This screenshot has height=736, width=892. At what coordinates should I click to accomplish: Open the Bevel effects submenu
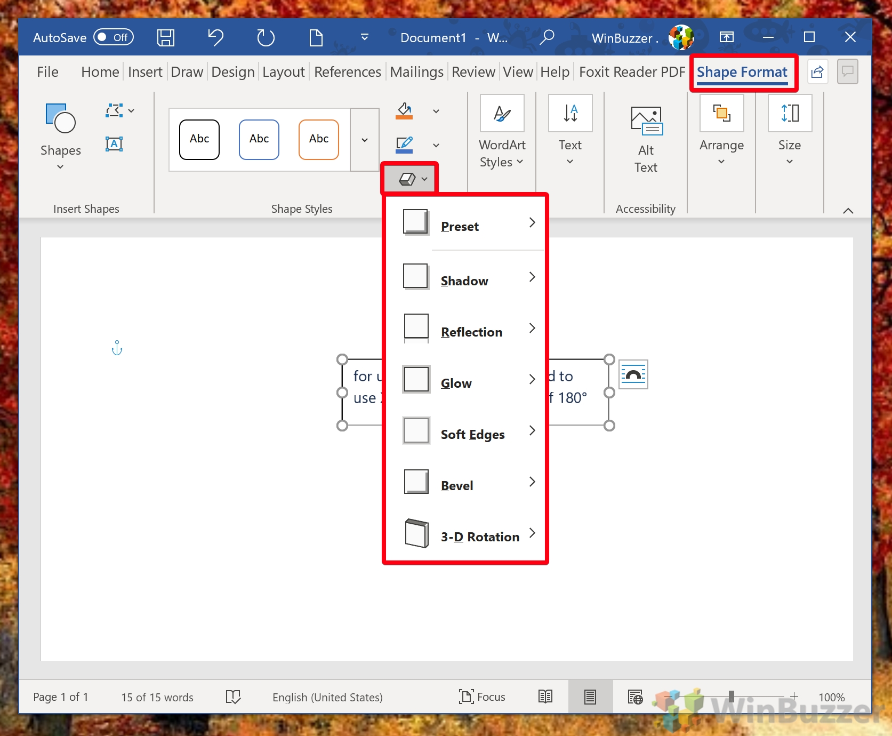pyautogui.click(x=465, y=483)
